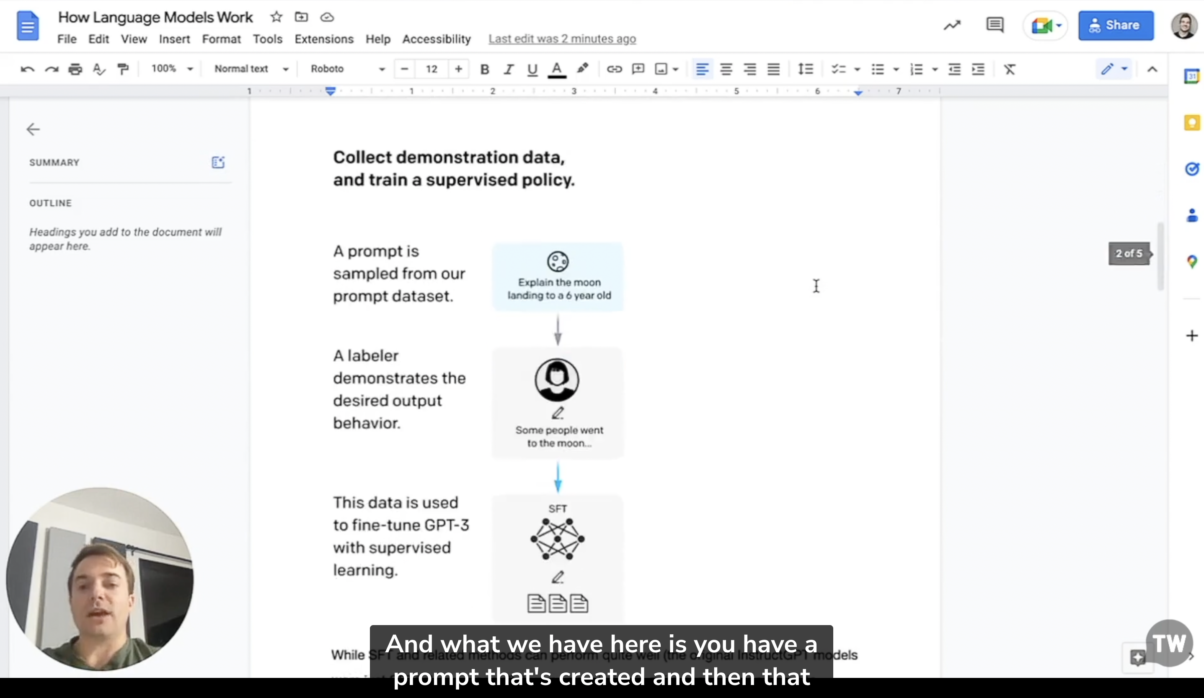The image size is (1204, 698).
Task: Click the Undo icon
Action: (27, 69)
